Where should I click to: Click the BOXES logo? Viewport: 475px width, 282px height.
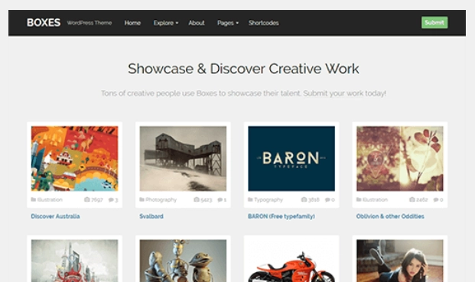[x=44, y=23]
